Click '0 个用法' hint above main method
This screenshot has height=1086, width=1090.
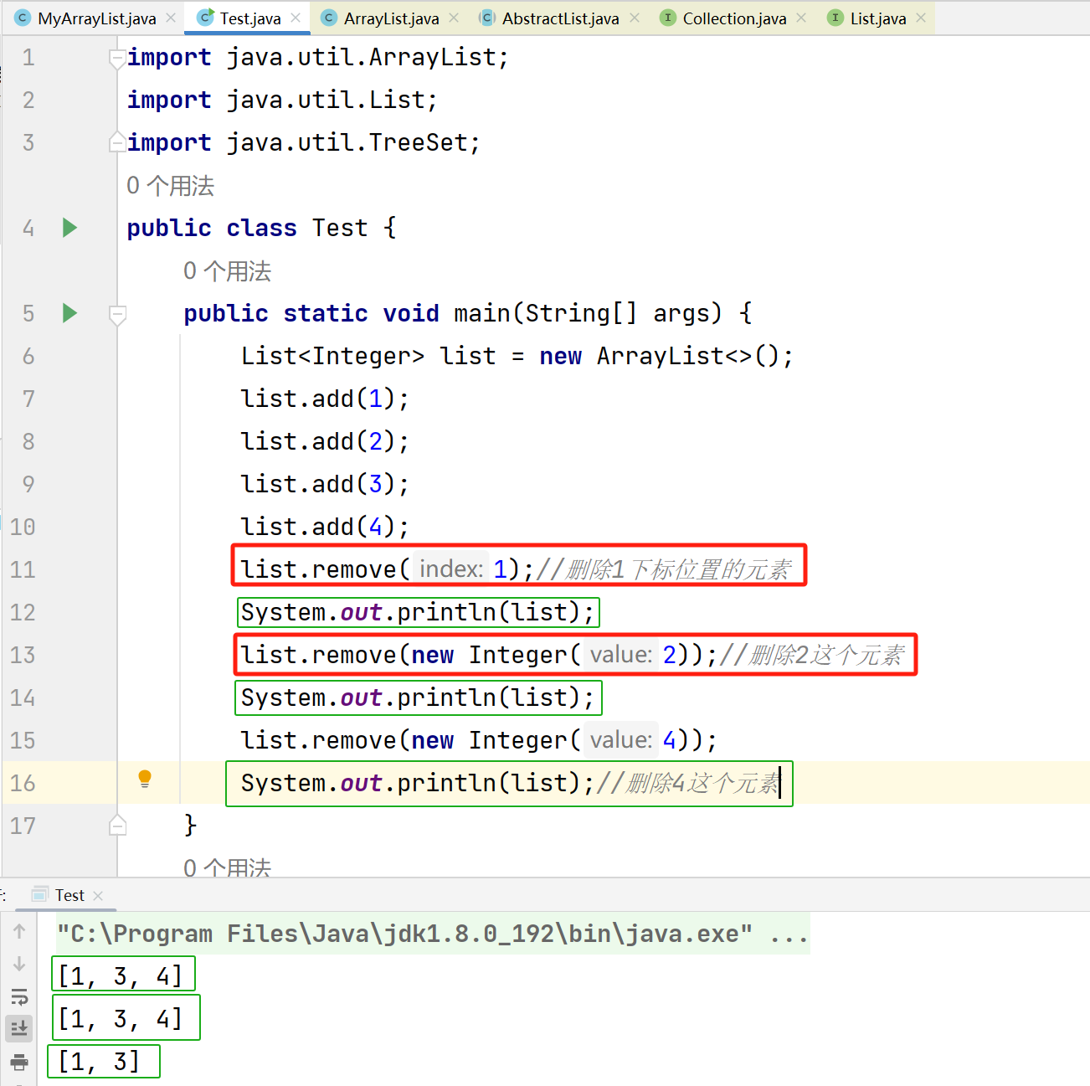(x=227, y=271)
